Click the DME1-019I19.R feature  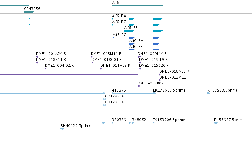(x=140, y=63)
